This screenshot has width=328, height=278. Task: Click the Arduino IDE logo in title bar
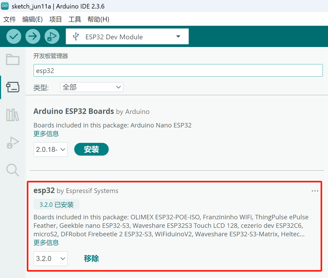(5, 6)
